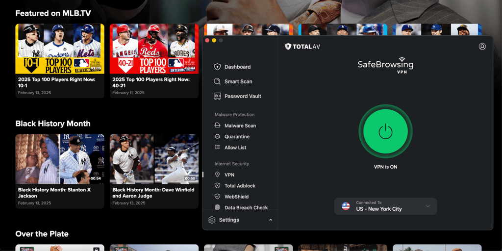Select Malware Scan in the sidebar

click(x=240, y=125)
